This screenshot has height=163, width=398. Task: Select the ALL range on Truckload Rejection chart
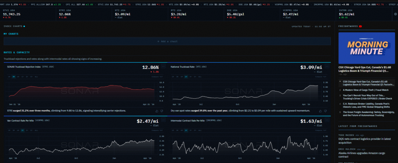pos(36,77)
